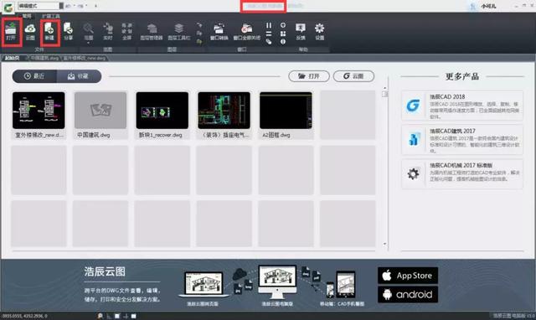Click the 分享 share ribbon icon
Screen dimensions: 536x320
69,32
